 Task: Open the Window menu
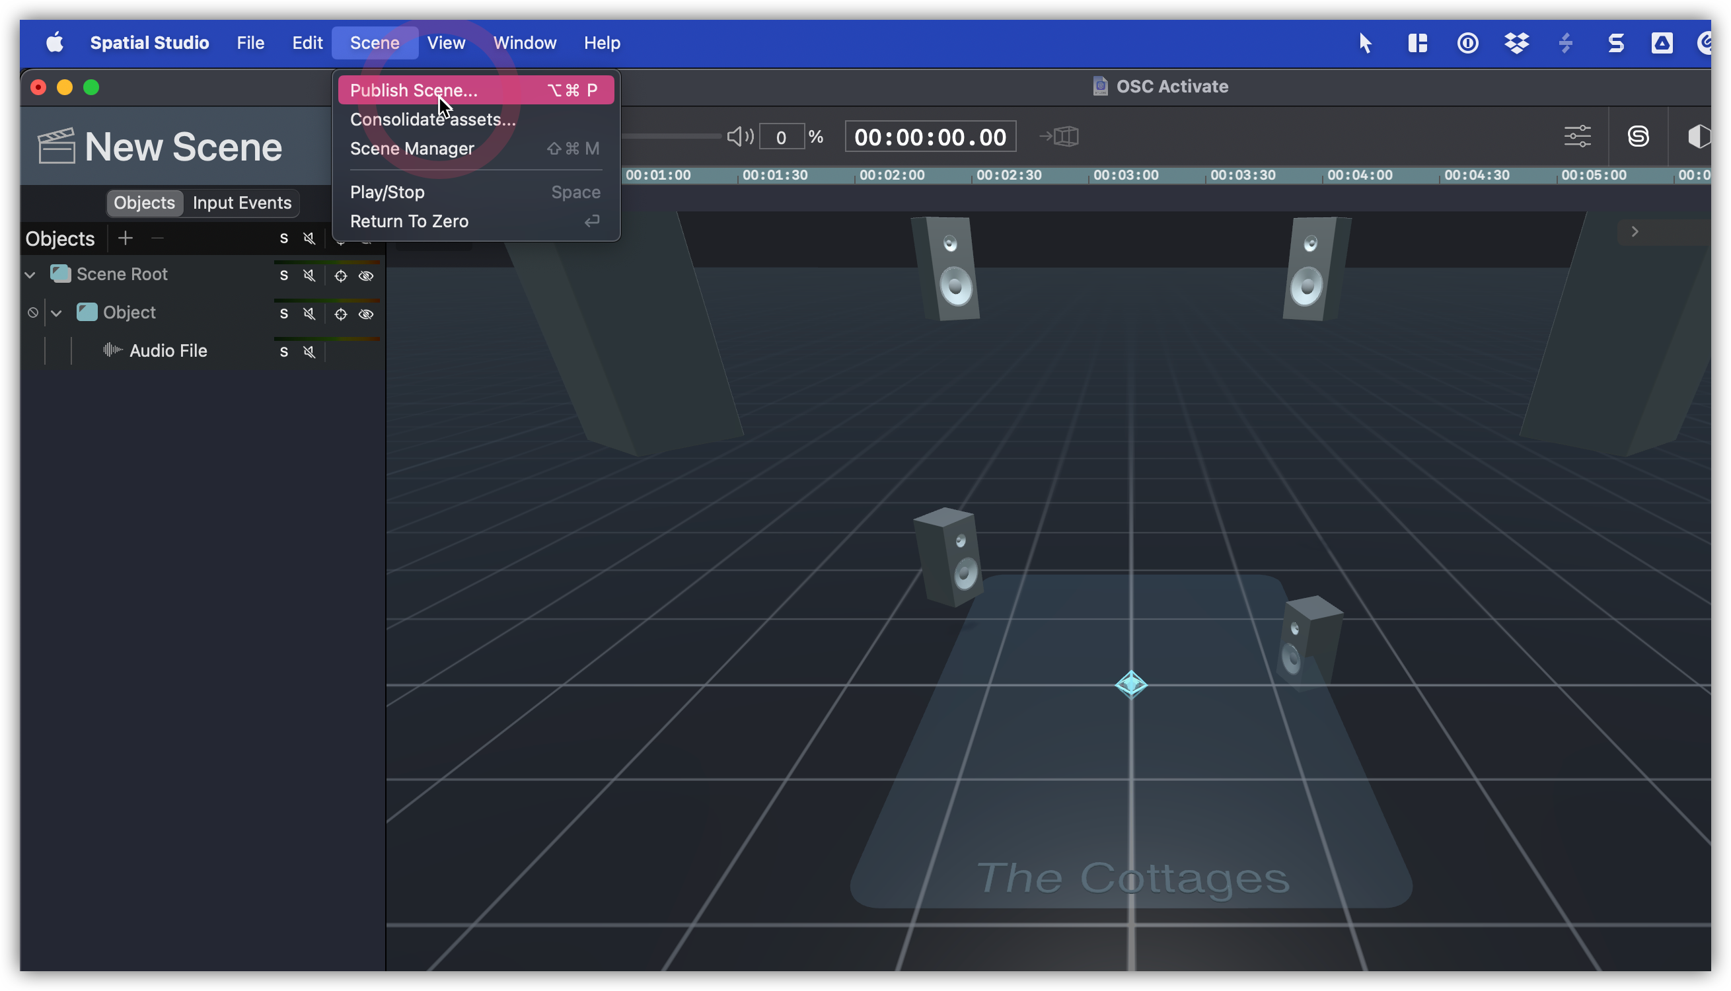coord(525,43)
